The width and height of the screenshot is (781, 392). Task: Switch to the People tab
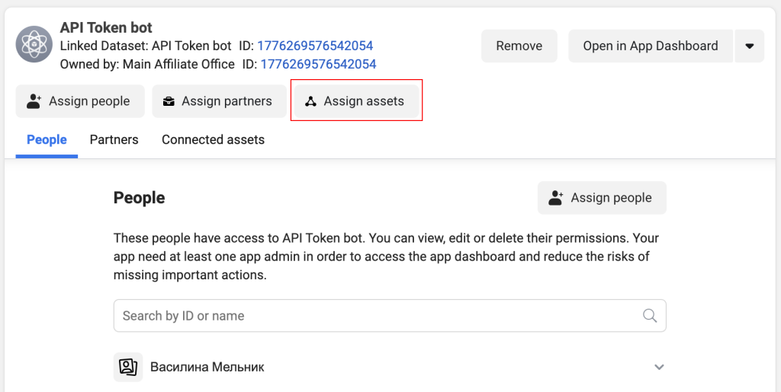(x=47, y=139)
